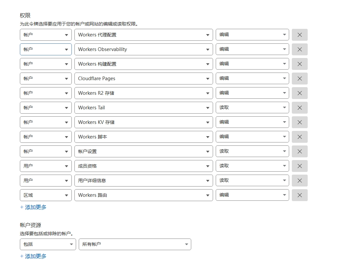Remove the Workers Tail permission row
The width and height of the screenshot is (355, 271).
click(x=299, y=108)
